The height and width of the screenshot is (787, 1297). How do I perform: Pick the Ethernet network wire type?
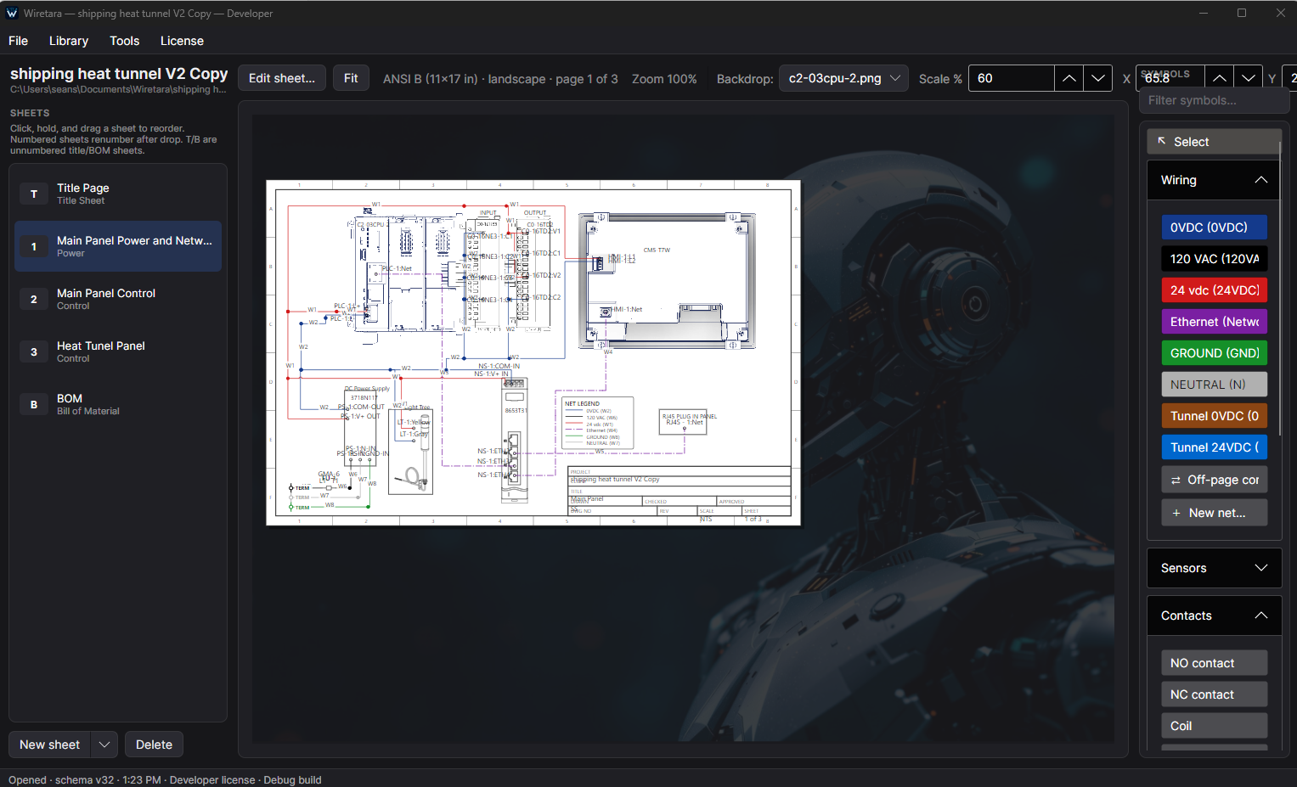click(1214, 322)
